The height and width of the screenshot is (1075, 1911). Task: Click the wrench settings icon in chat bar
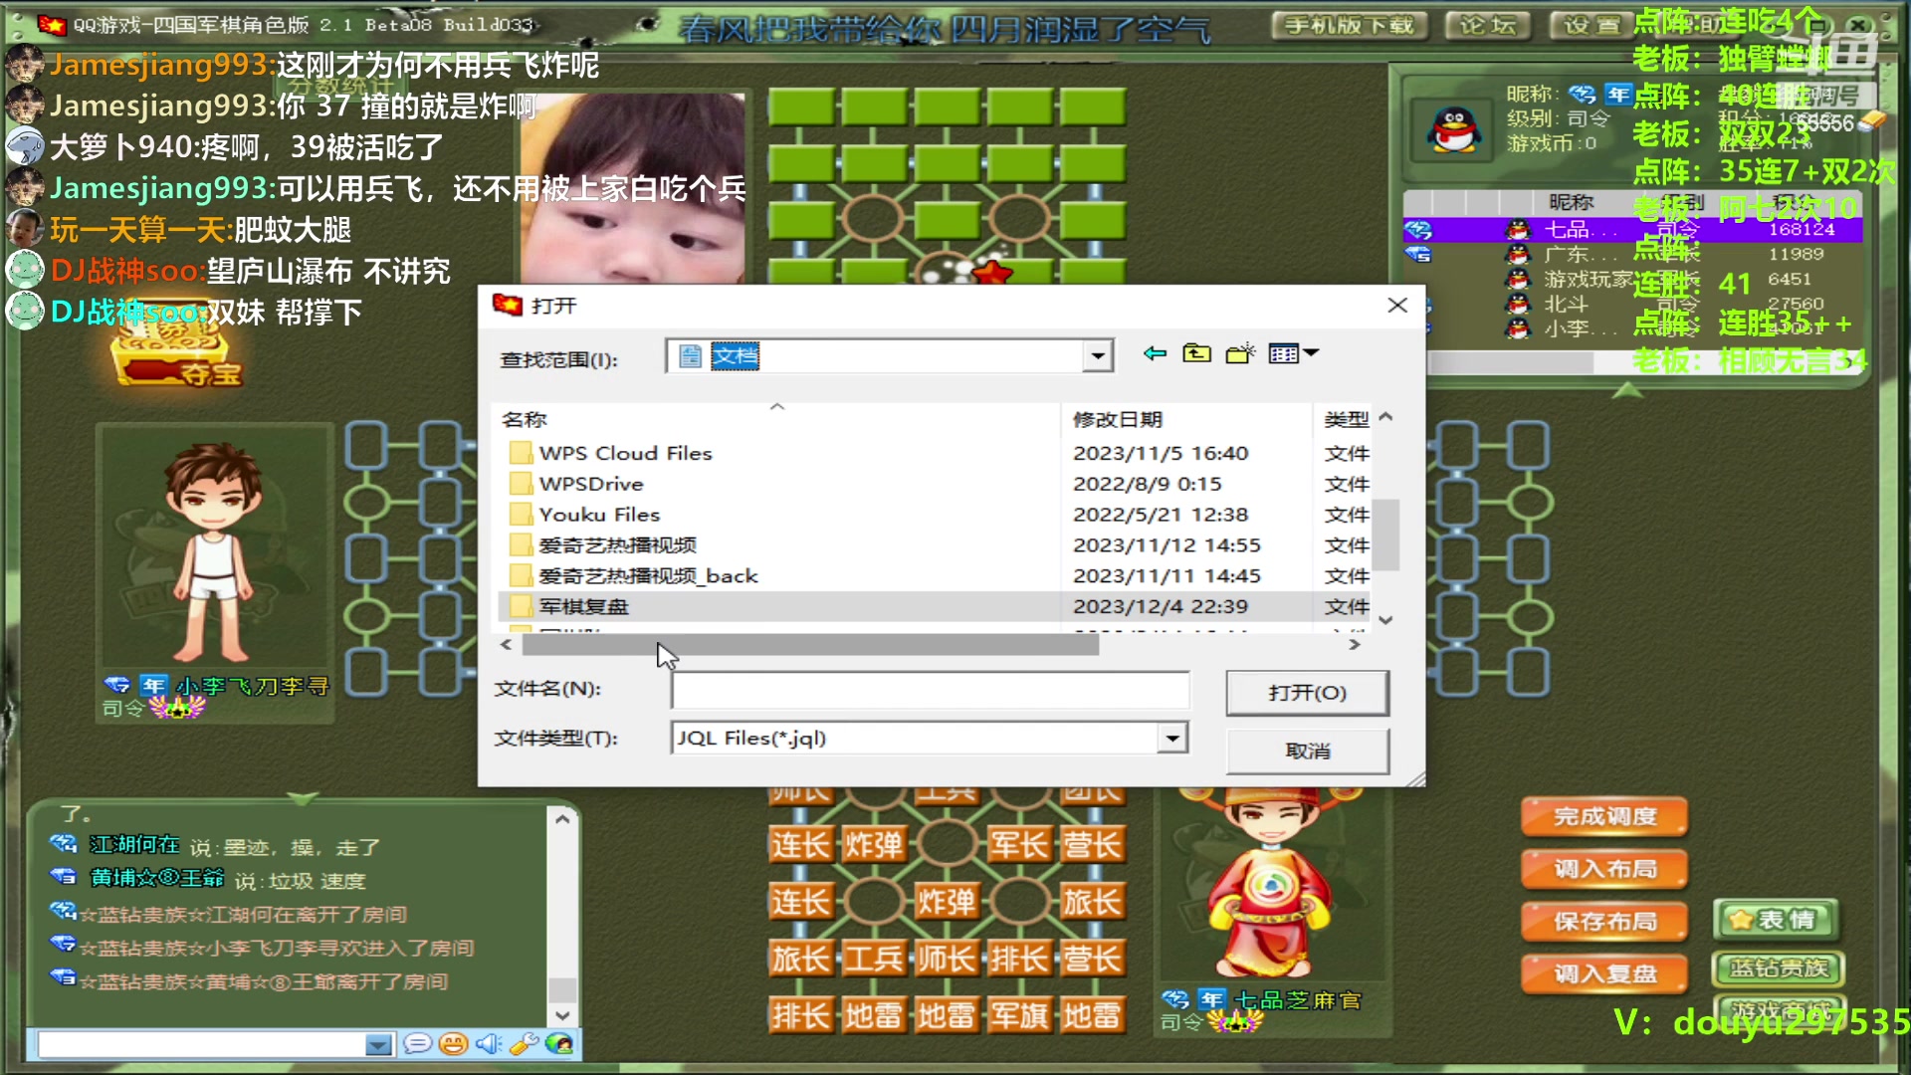524,1044
